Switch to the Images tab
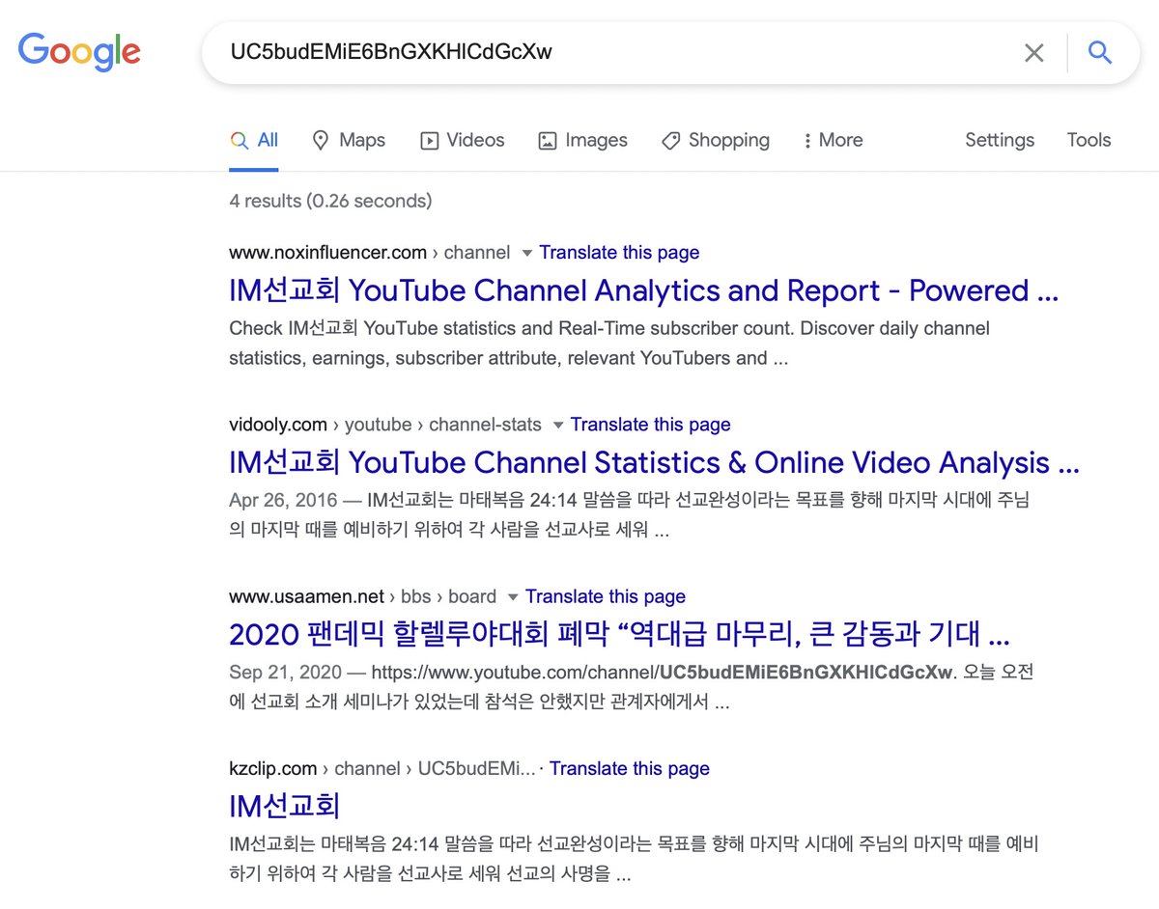 [x=582, y=140]
